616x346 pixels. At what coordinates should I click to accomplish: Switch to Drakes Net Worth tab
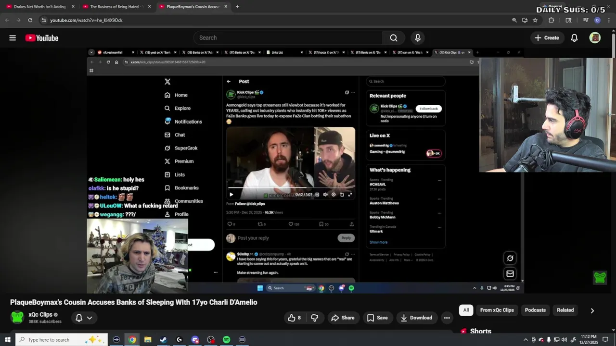tap(39, 7)
